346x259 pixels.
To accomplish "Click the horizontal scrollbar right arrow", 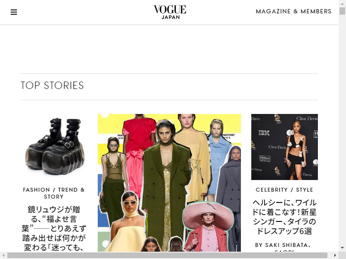I will coord(335,256).
